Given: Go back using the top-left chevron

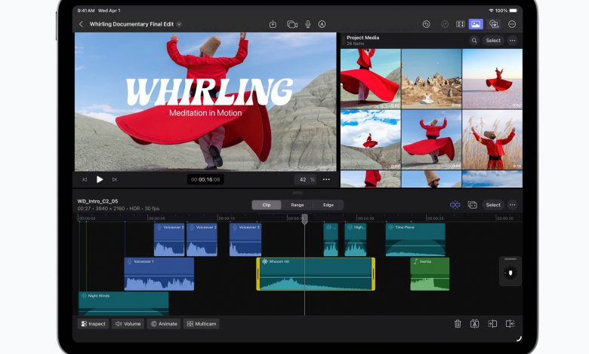Looking at the screenshot, I should (x=82, y=24).
